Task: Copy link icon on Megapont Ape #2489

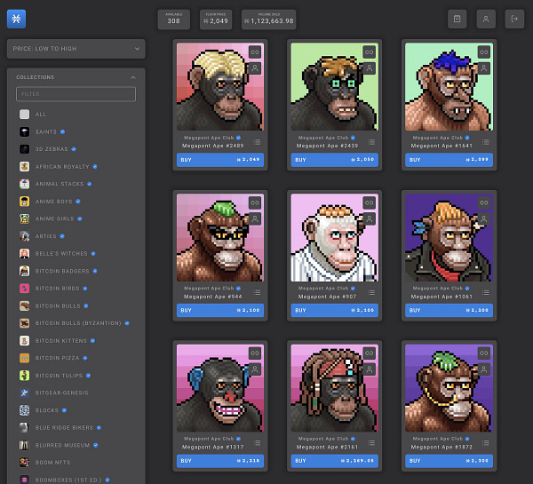Action: (255, 52)
